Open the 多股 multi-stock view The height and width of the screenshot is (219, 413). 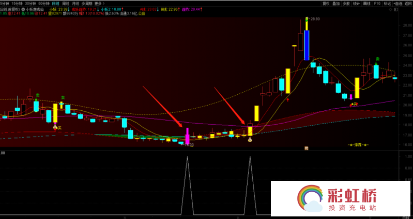(x=346, y=4)
